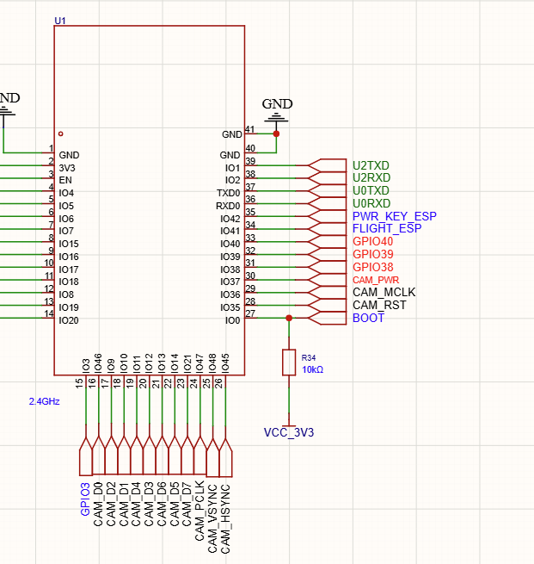Click the 10kΩ resistor value
534x564 pixels.
[312, 369]
